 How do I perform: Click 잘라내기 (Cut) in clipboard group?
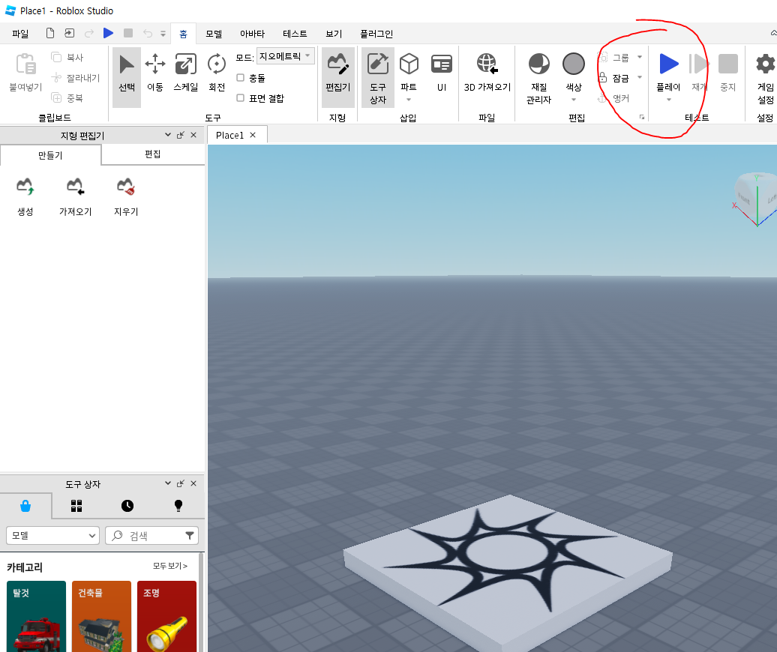[75, 78]
